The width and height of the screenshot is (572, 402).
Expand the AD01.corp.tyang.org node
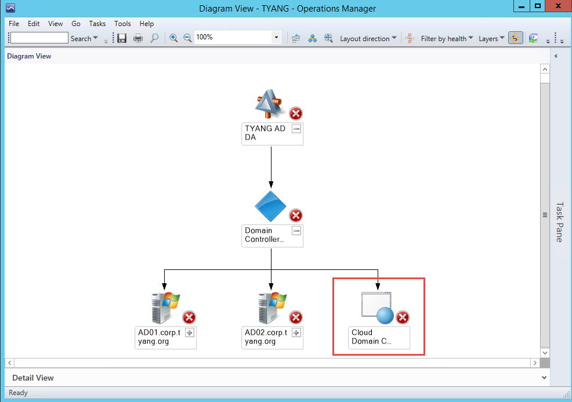point(190,332)
